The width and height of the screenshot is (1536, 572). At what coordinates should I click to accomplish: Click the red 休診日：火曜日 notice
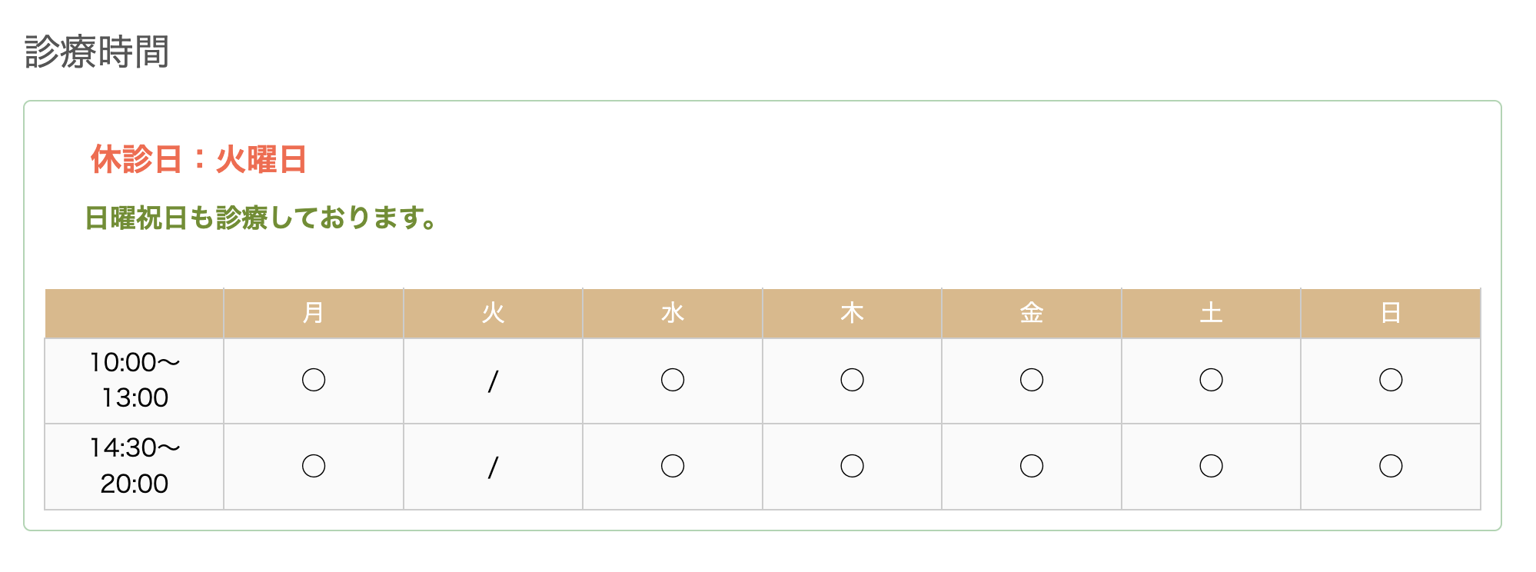click(198, 160)
